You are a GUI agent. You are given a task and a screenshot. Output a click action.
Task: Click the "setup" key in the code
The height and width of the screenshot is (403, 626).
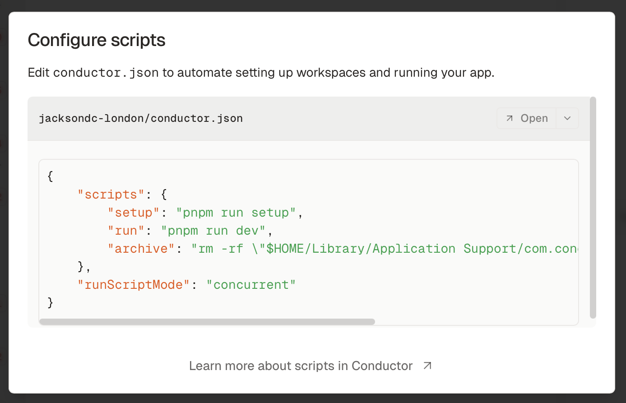click(134, 213)
